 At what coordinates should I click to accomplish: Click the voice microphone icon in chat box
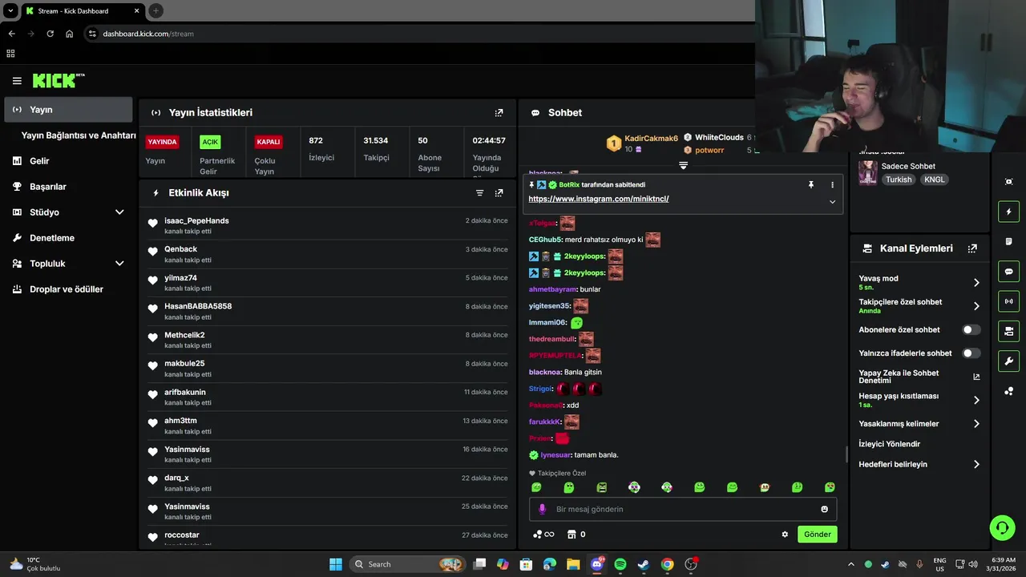[542, 509]
